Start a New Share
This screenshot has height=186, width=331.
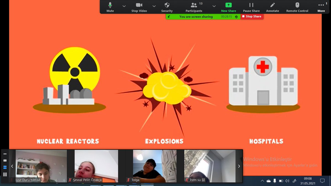(x=228, y=7)
